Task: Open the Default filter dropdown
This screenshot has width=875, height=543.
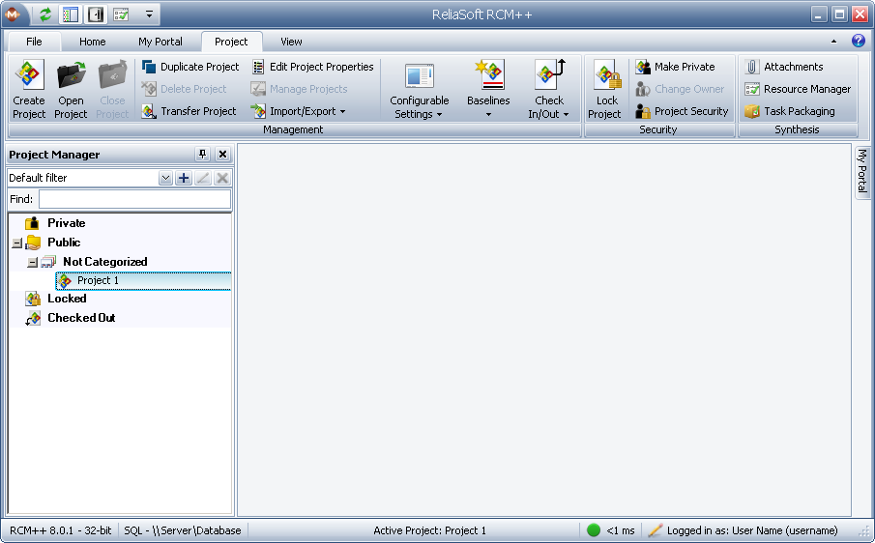Action: (164, 178)
